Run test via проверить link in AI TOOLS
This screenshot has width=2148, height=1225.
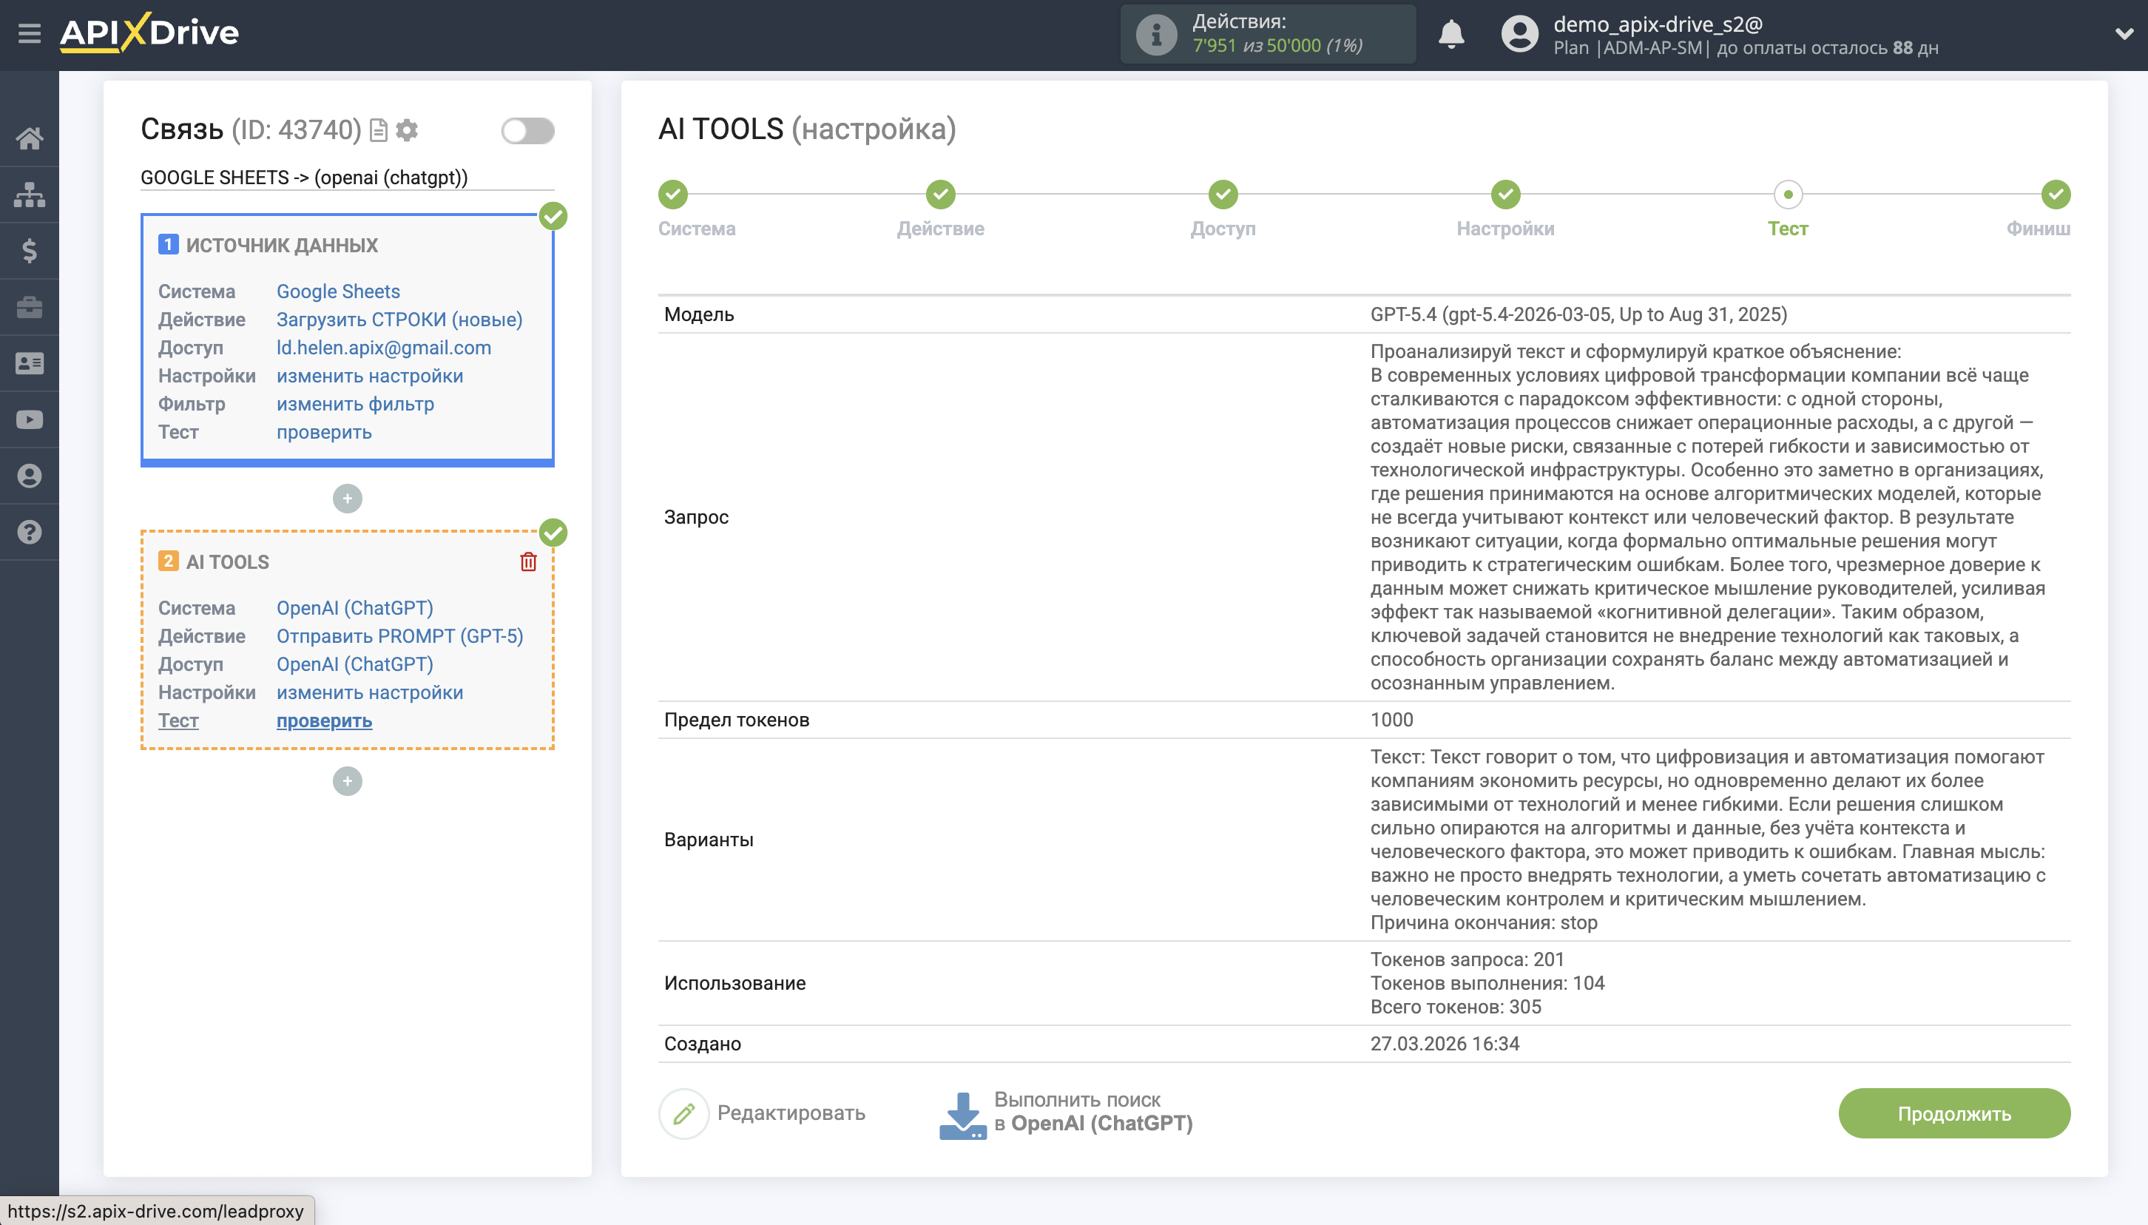(324, 721)
